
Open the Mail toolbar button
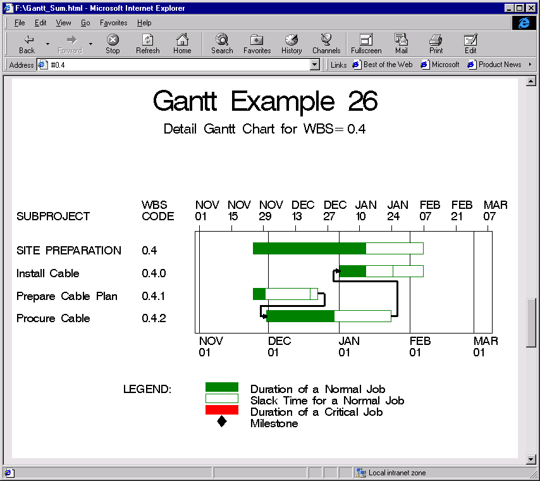pyautogui.click(x=402, y=44)
